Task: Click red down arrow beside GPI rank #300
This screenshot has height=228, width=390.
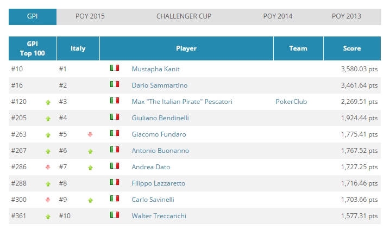Action: 48,200
